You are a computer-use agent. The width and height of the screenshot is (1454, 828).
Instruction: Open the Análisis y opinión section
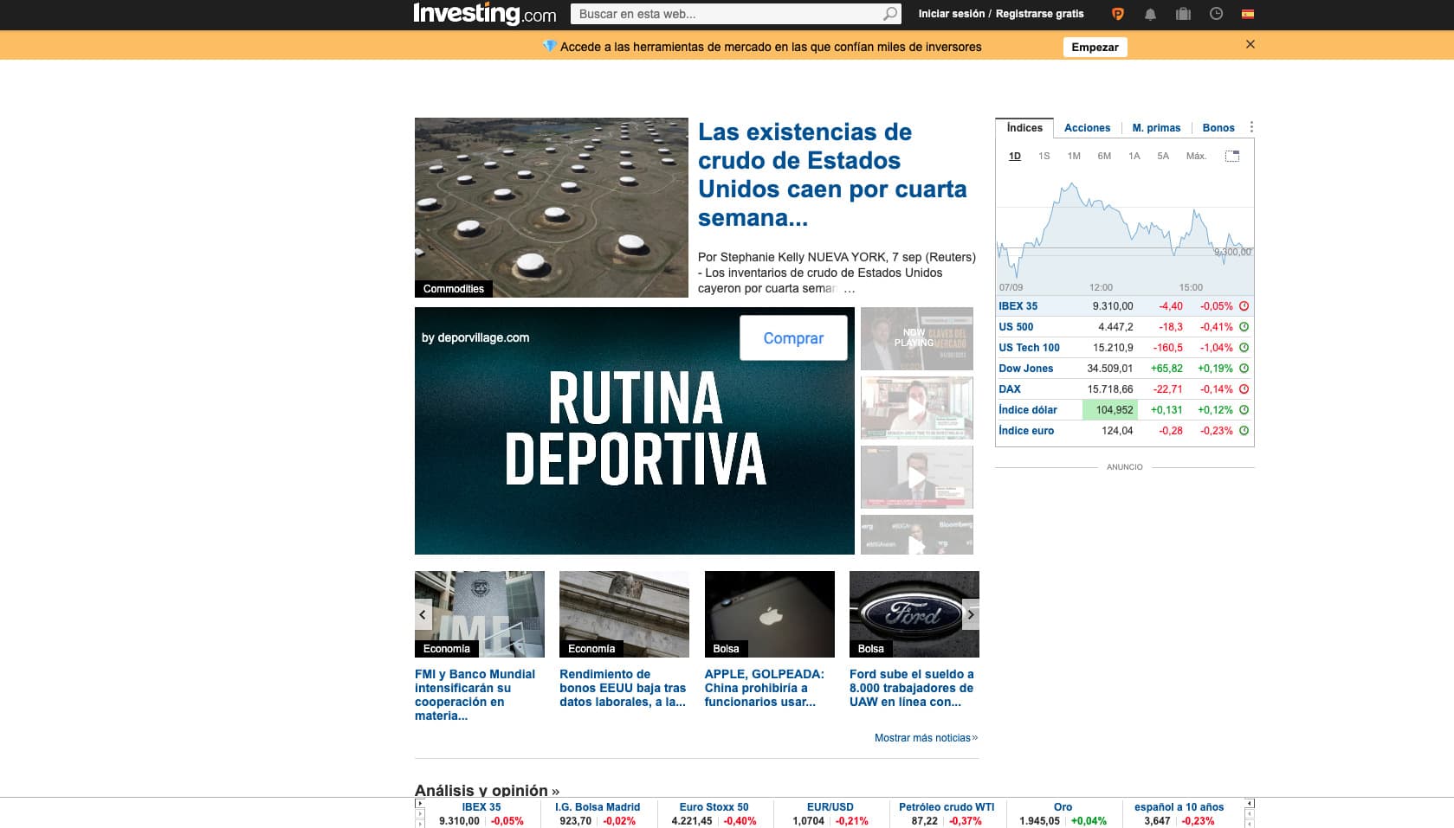point(487,790)
